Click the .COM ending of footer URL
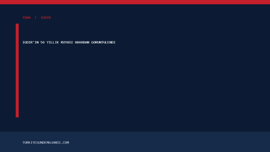The width and height of the screenshot is (270, 152). click(x=65, y=143)
